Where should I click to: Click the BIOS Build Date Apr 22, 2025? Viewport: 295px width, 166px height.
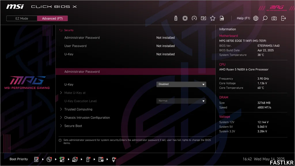[266, 50]
